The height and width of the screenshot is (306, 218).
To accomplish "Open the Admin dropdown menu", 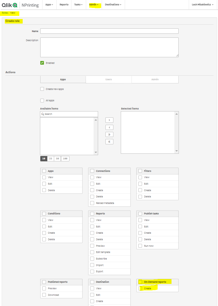I will pos(94,5).
